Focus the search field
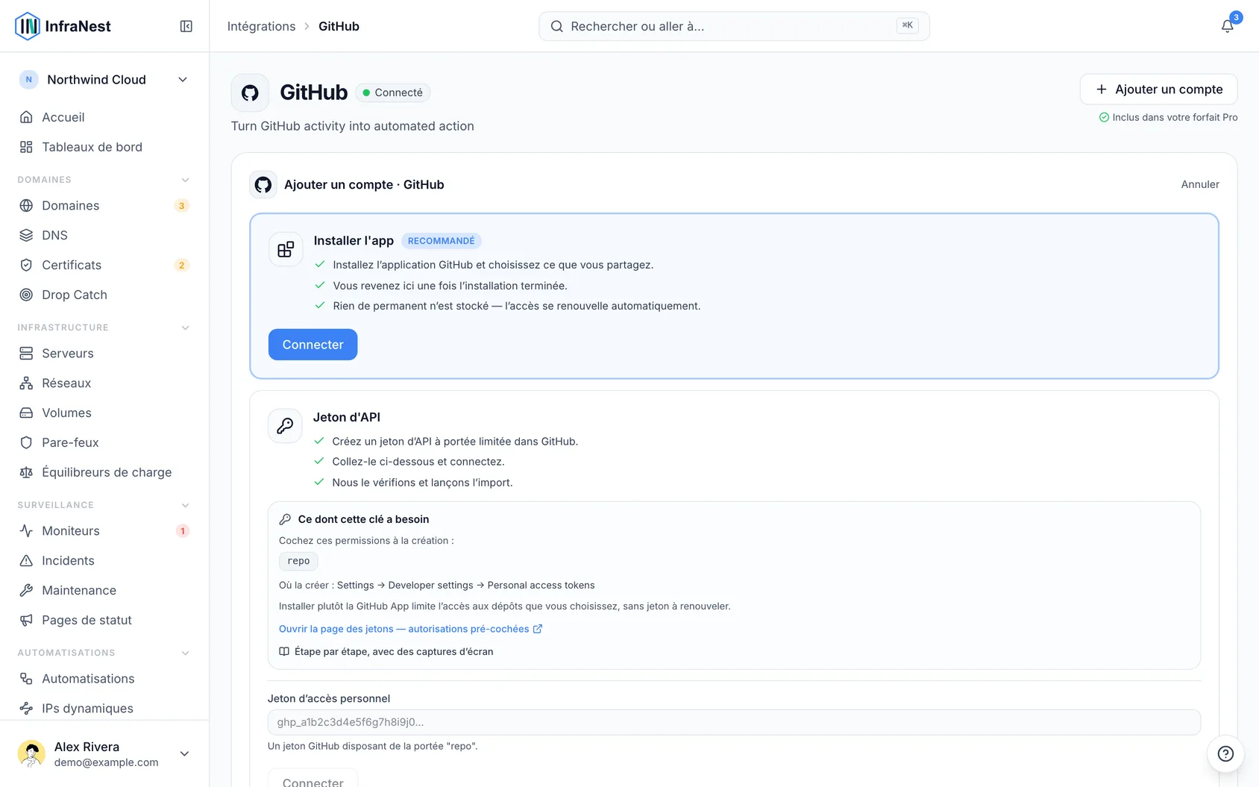 [x=734, y=26]
